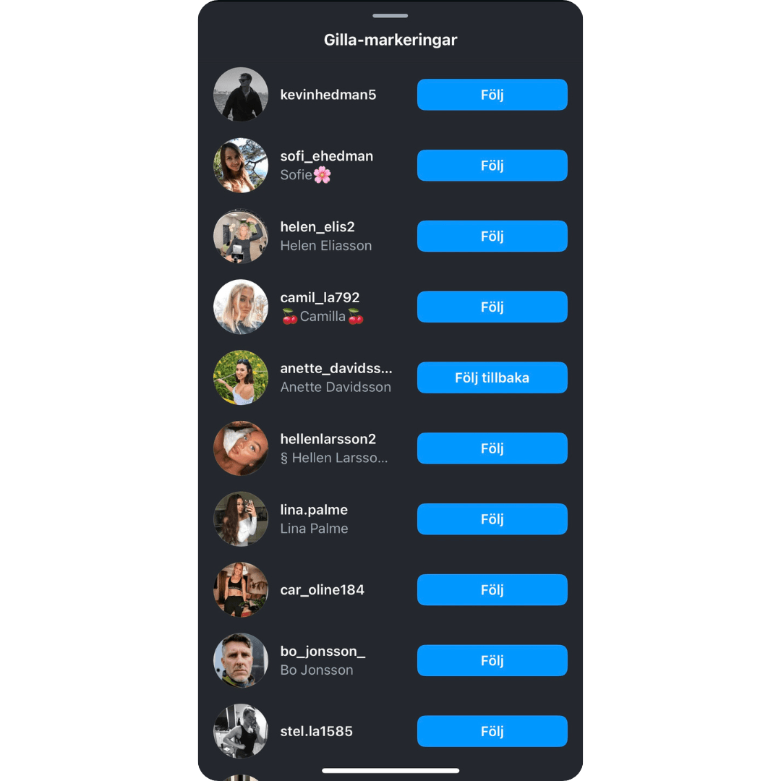Follow kevinhedman5 with Följ button
This screenshot has height=781, width=781.
click(x=492, y=95)
